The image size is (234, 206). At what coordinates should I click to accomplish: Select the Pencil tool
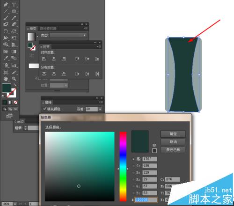point(14,18)
